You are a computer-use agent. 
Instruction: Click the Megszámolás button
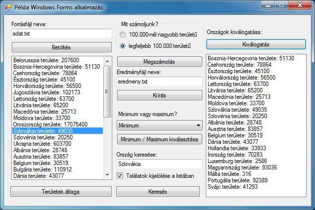coord(160,62)
